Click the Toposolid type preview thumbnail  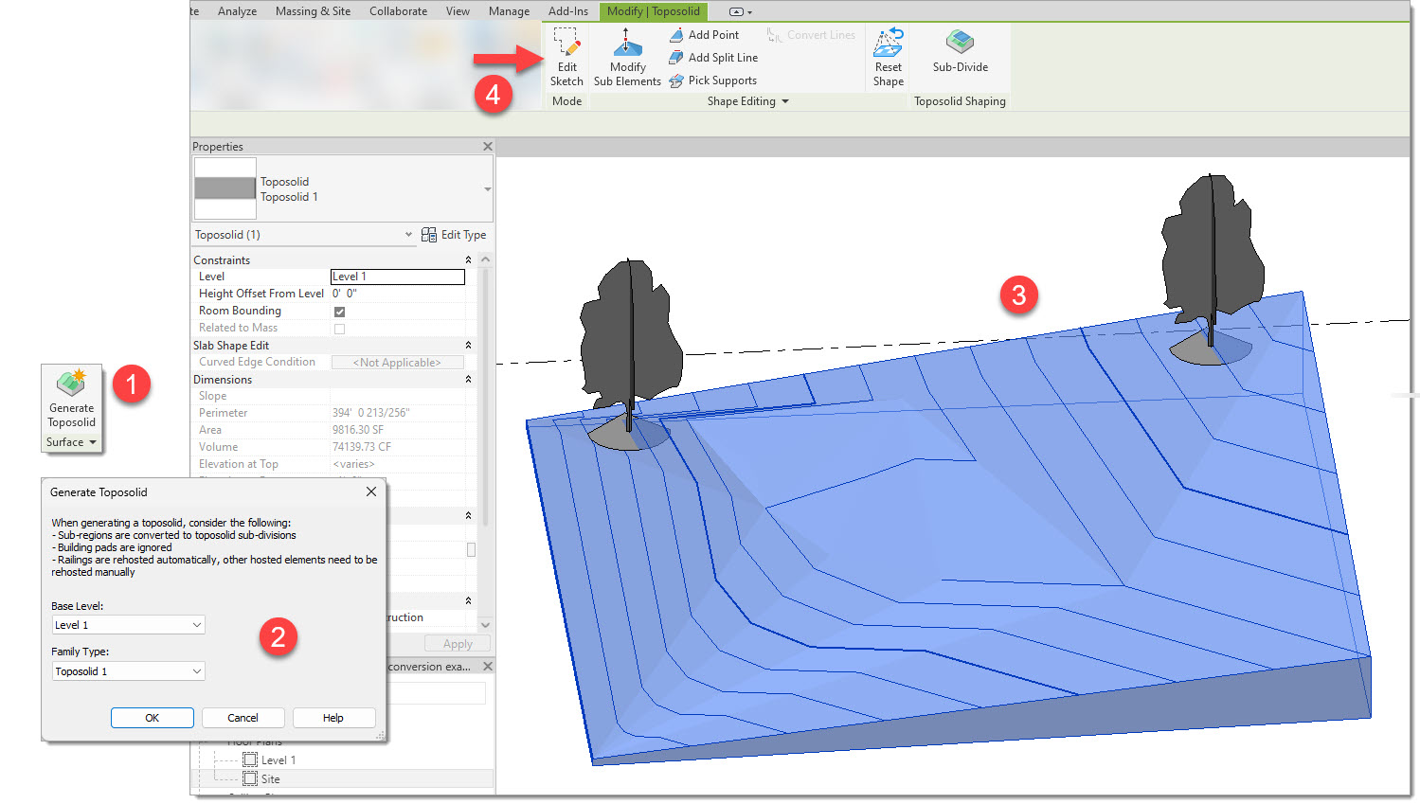[x=225, y=188]
